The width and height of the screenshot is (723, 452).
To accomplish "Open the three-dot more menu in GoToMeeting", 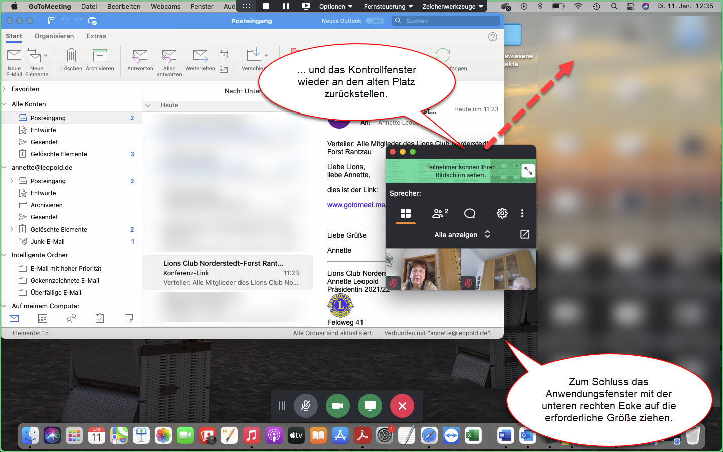I will tap(522, 213).
